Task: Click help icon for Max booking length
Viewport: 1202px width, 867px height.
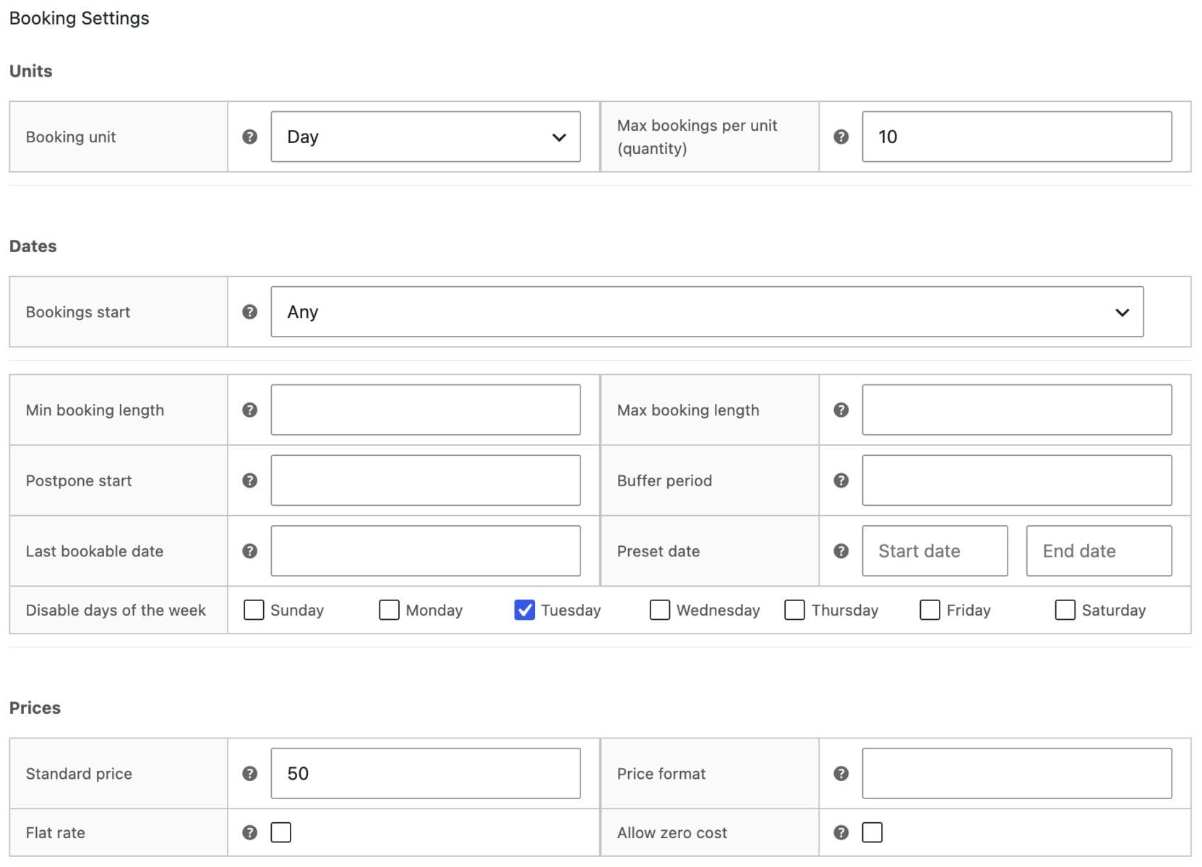Action: [841, 410]
